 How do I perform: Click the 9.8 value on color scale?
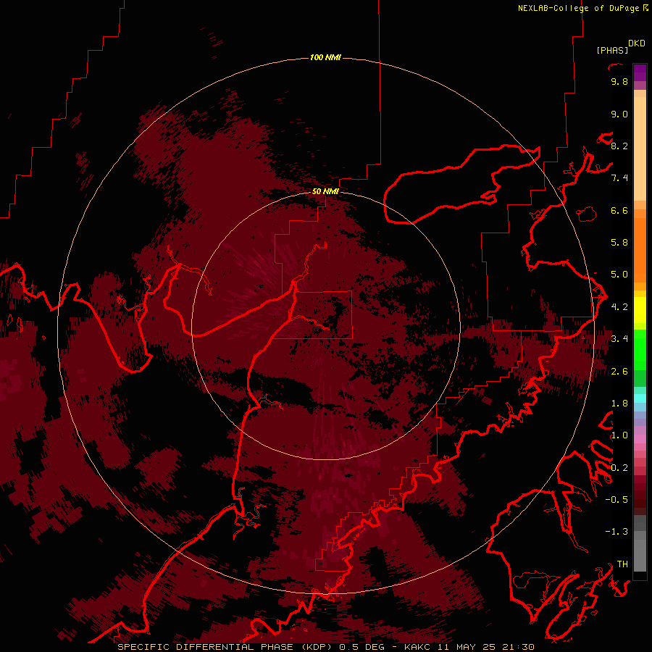pyautogui.click(x=619, y=81)
